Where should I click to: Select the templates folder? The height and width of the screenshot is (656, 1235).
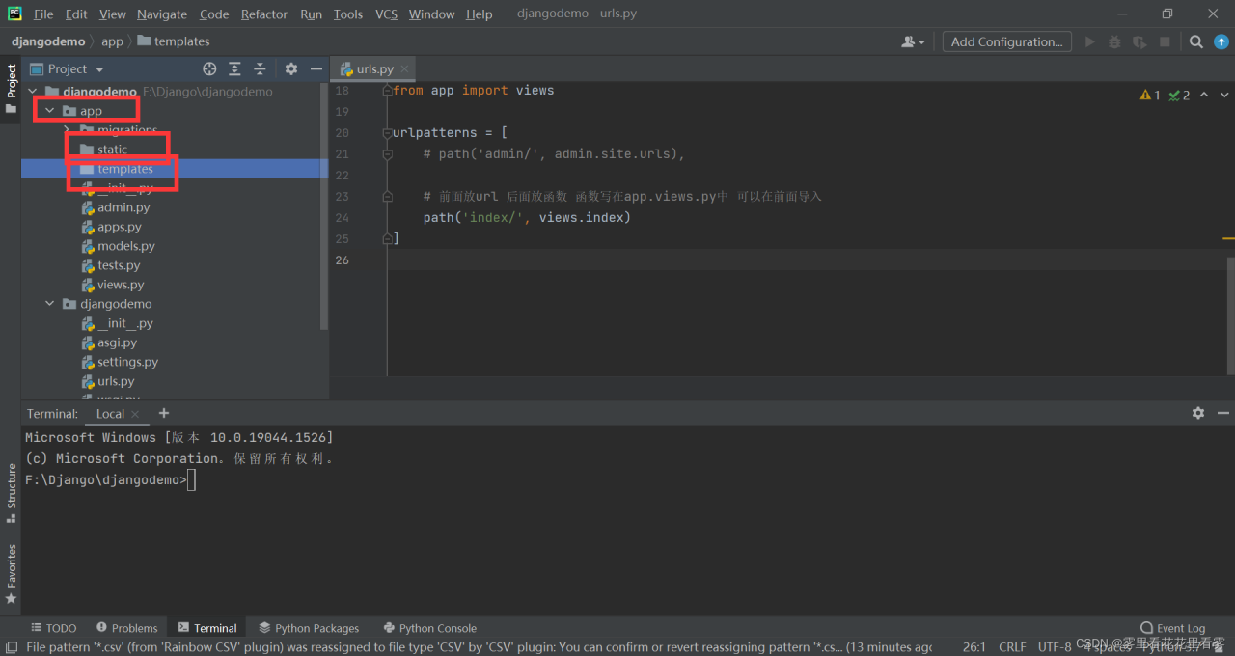coord(124,169)
